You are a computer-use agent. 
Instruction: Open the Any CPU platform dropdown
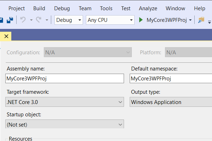click(110, 20)
